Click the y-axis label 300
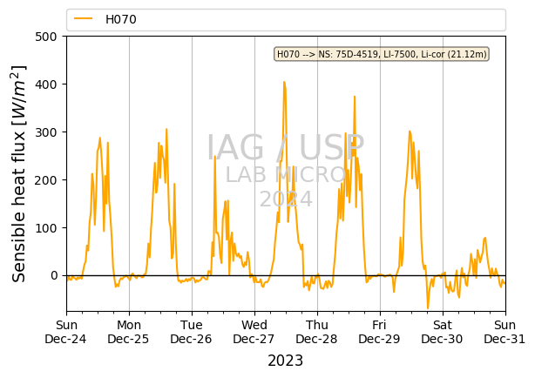 coord(46,132)
